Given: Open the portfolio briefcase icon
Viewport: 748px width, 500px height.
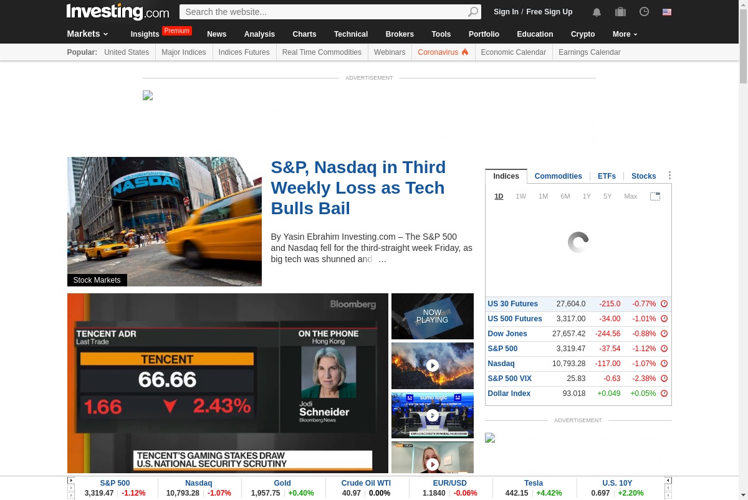Looking at the screenshot, I should coord(620,12).
